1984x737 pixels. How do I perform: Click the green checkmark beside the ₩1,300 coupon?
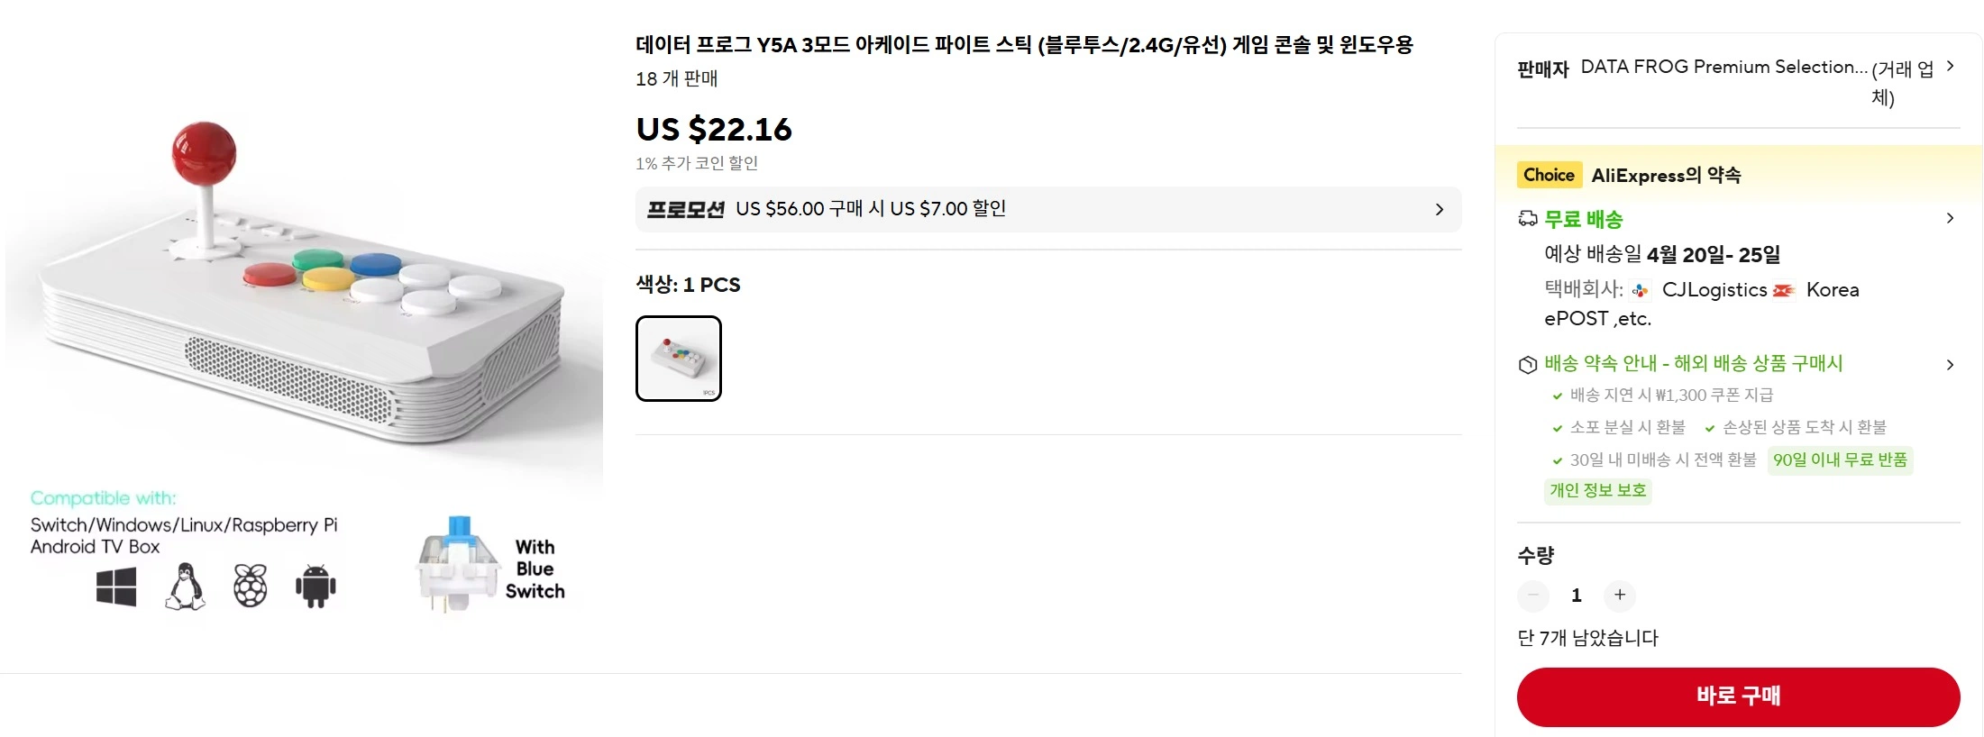[x=1557, y=396]
